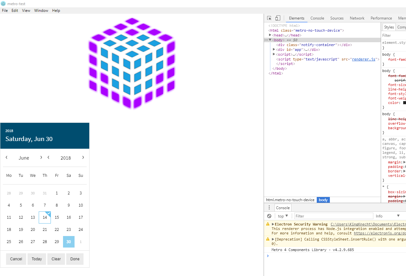Image resolution: width=406 pixels, height=276 pixels.
Task: Go back one year in calendar
Action: click(48, 157)
